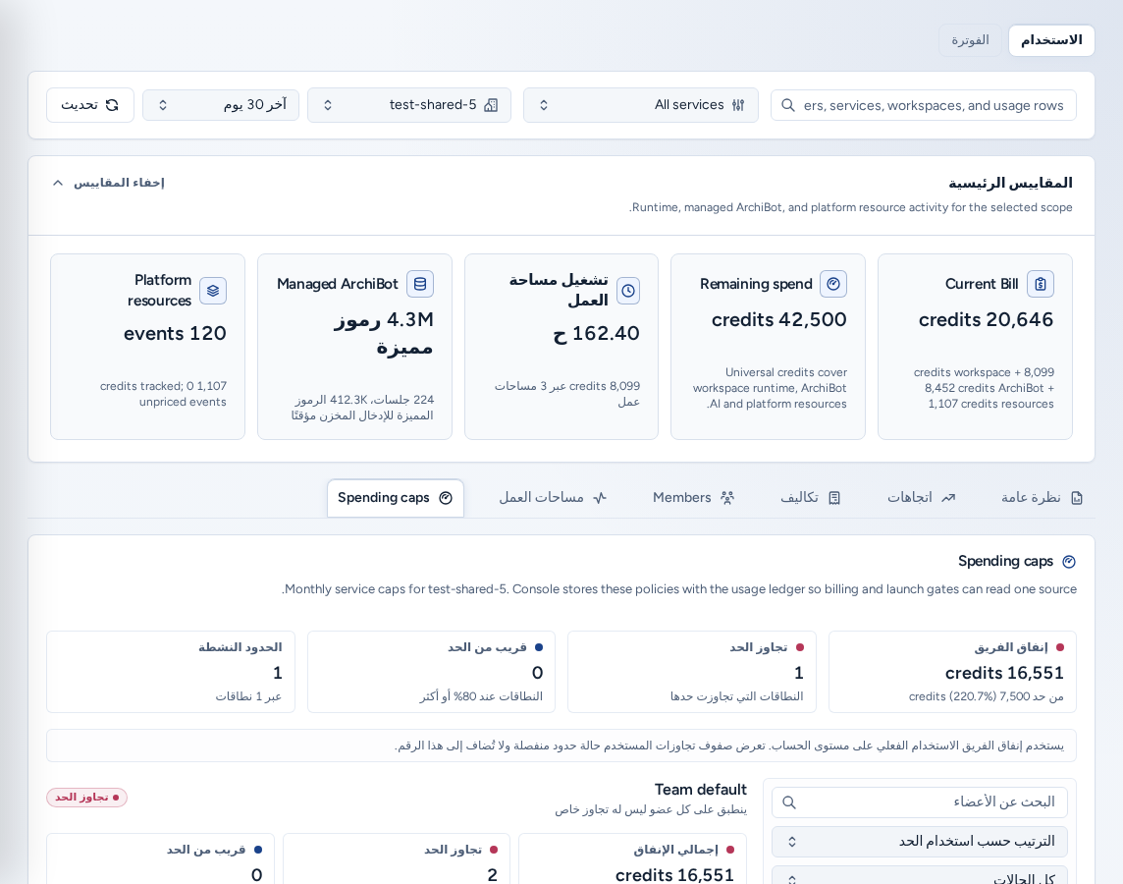Click the clock icon on تشغيل مساحة العمل
The height and width of the screenshot is (884, 1123).
[628, 291]
